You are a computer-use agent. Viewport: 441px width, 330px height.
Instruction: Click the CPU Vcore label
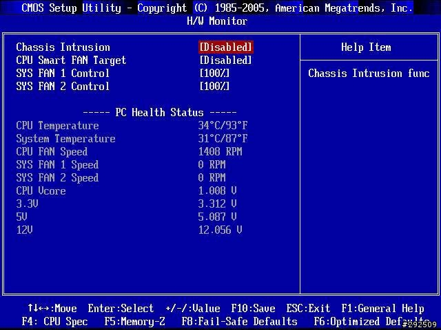tap(41, 191)
